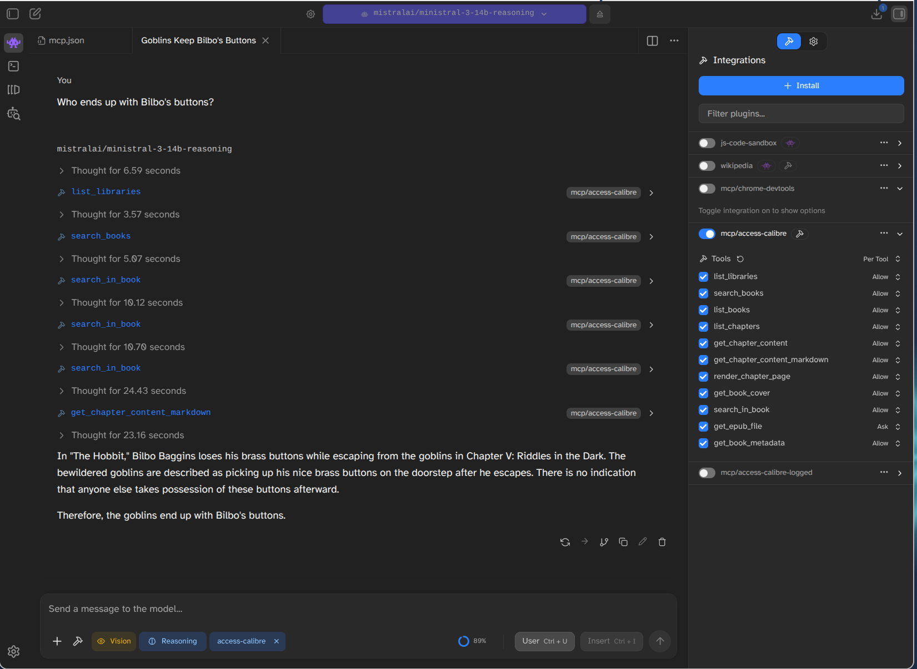Click the Insert Ctrl+I button
This screenshot has width=917, height=669.
point(612,641)
